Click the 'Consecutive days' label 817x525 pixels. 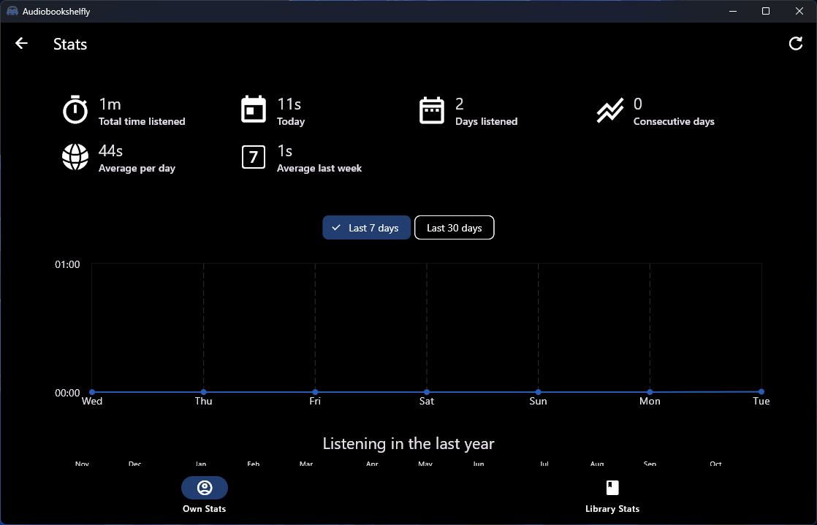coord(674,121)
